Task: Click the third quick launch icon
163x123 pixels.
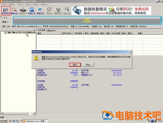Action: (17, 121)
